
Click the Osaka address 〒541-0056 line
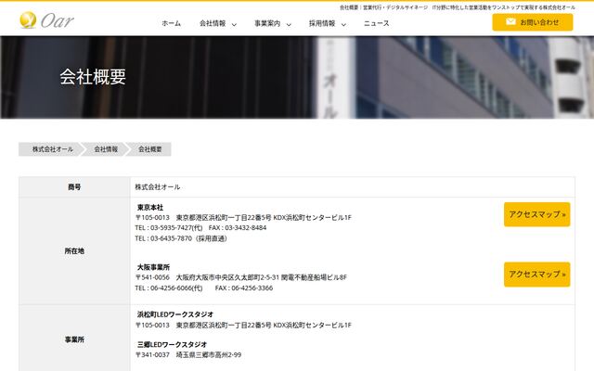241,277
